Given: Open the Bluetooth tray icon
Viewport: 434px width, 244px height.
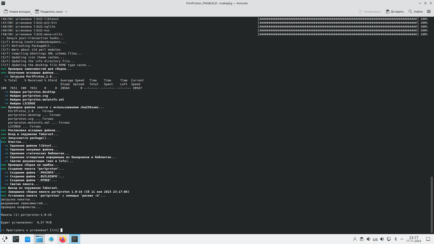Looking at the screenshot, I should click(396, 239).
